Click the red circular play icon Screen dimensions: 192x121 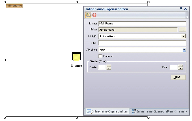[94, 15]
